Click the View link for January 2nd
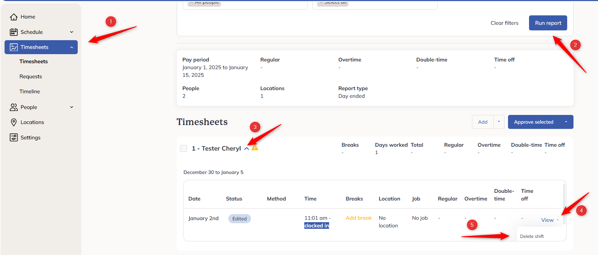Screen dimensions: 598x255 coord(547,220)
